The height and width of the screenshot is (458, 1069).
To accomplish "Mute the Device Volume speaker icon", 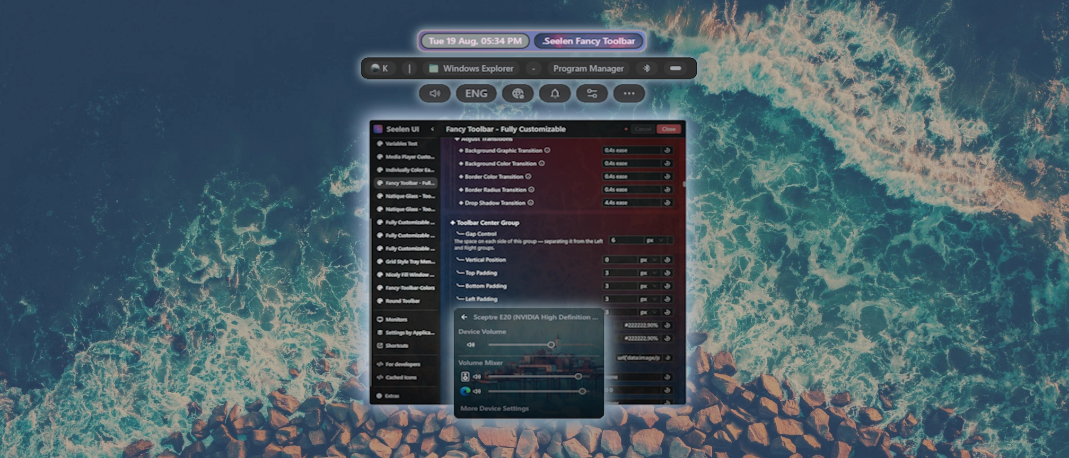I will [470, 345].
